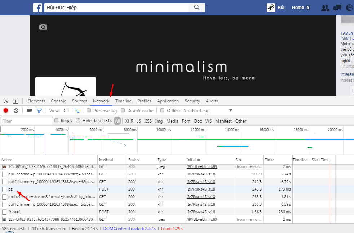Select the ?dpr=1 request name
The width and height of the screenshot is (354, 233).
coord(15,212)
